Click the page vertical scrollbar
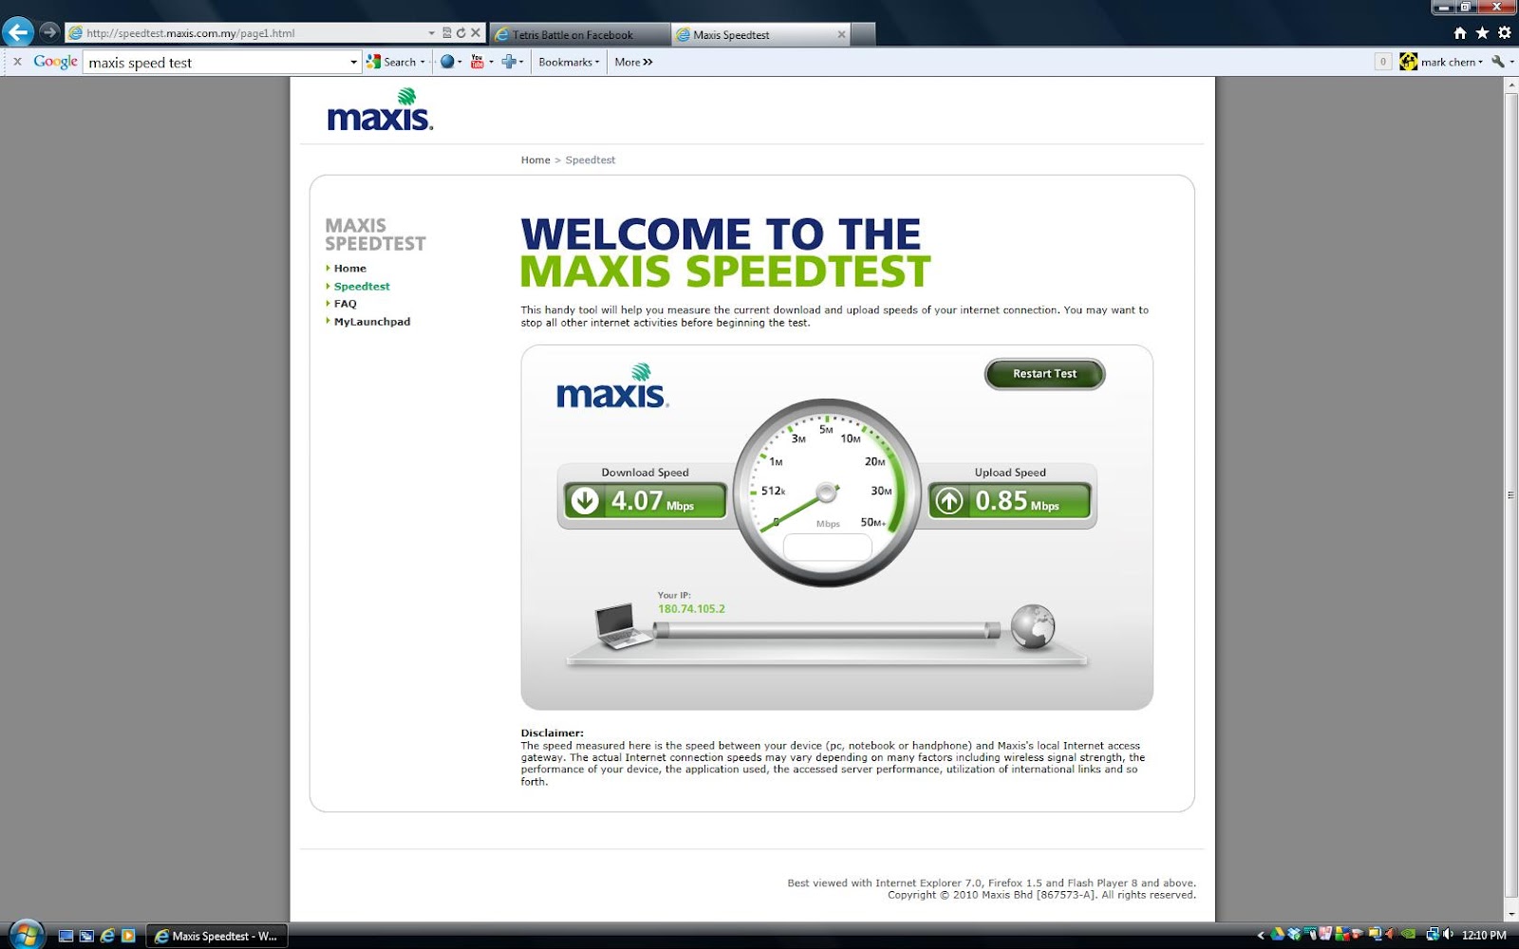This screenshot has height=949, width=1519. (1510, 493)
